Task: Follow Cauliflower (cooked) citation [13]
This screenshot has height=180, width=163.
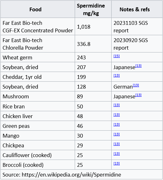Action: pos(117,154)
